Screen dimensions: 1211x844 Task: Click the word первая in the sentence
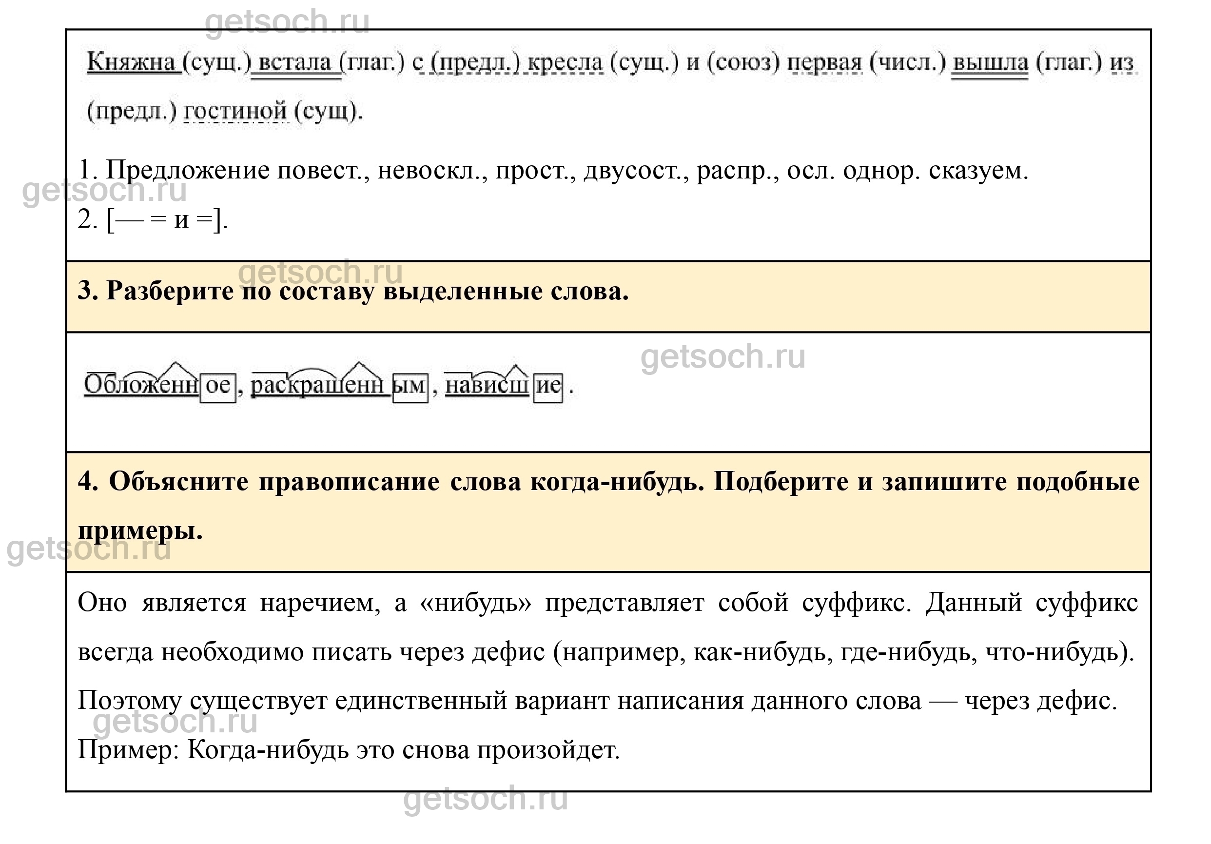click(x=824, y=62)
